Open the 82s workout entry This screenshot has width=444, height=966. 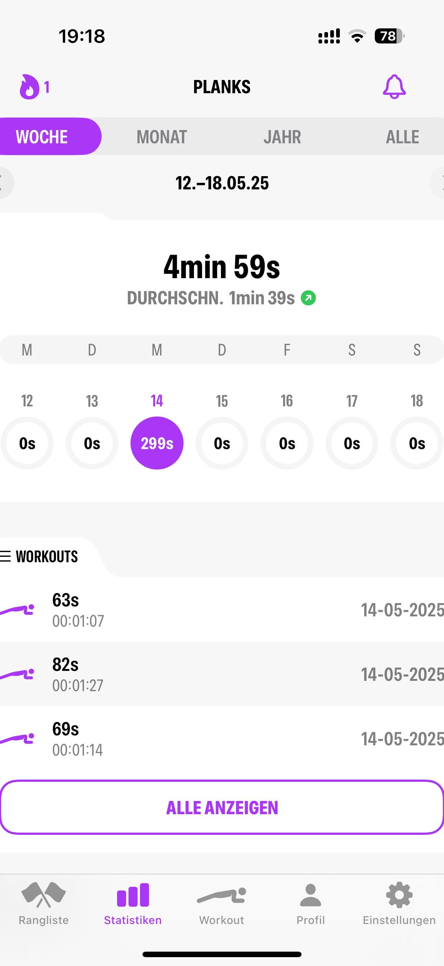coord(222,674)
